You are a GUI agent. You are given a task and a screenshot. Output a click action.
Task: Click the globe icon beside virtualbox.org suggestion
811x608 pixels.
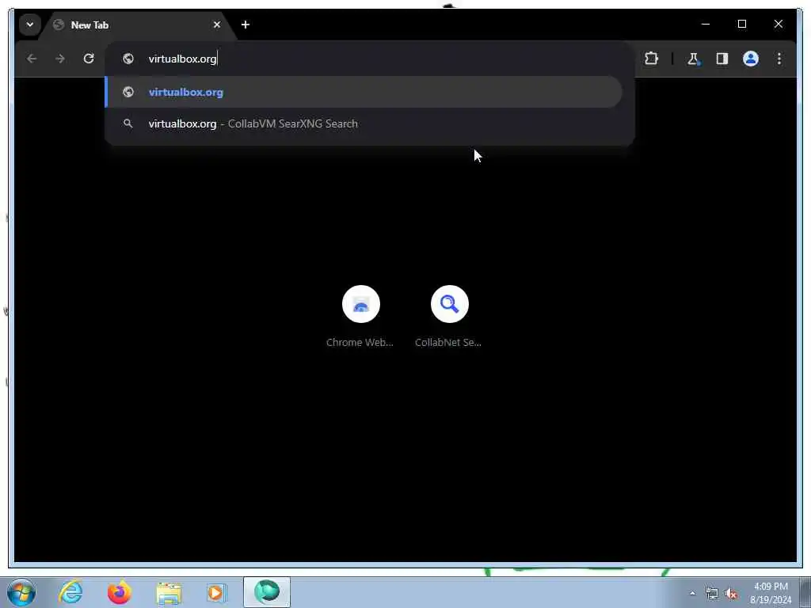click(128, 92)
